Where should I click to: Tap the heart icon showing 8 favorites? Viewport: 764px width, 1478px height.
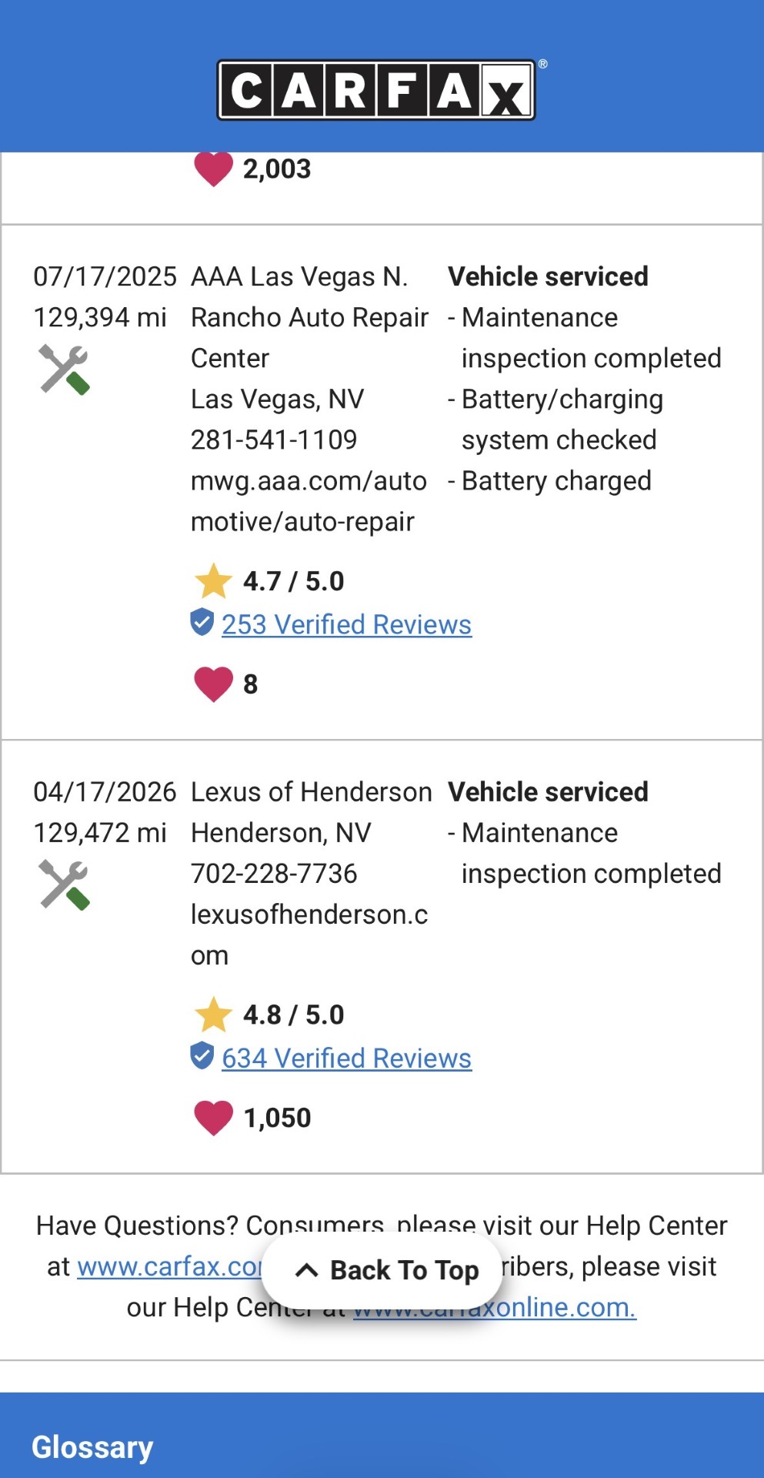pyautogui.click(x=213, y=684)
